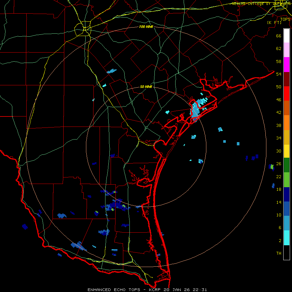Click the "TOPS" legend heading
This screenshot has height=292, width=292.
point(285,19)
